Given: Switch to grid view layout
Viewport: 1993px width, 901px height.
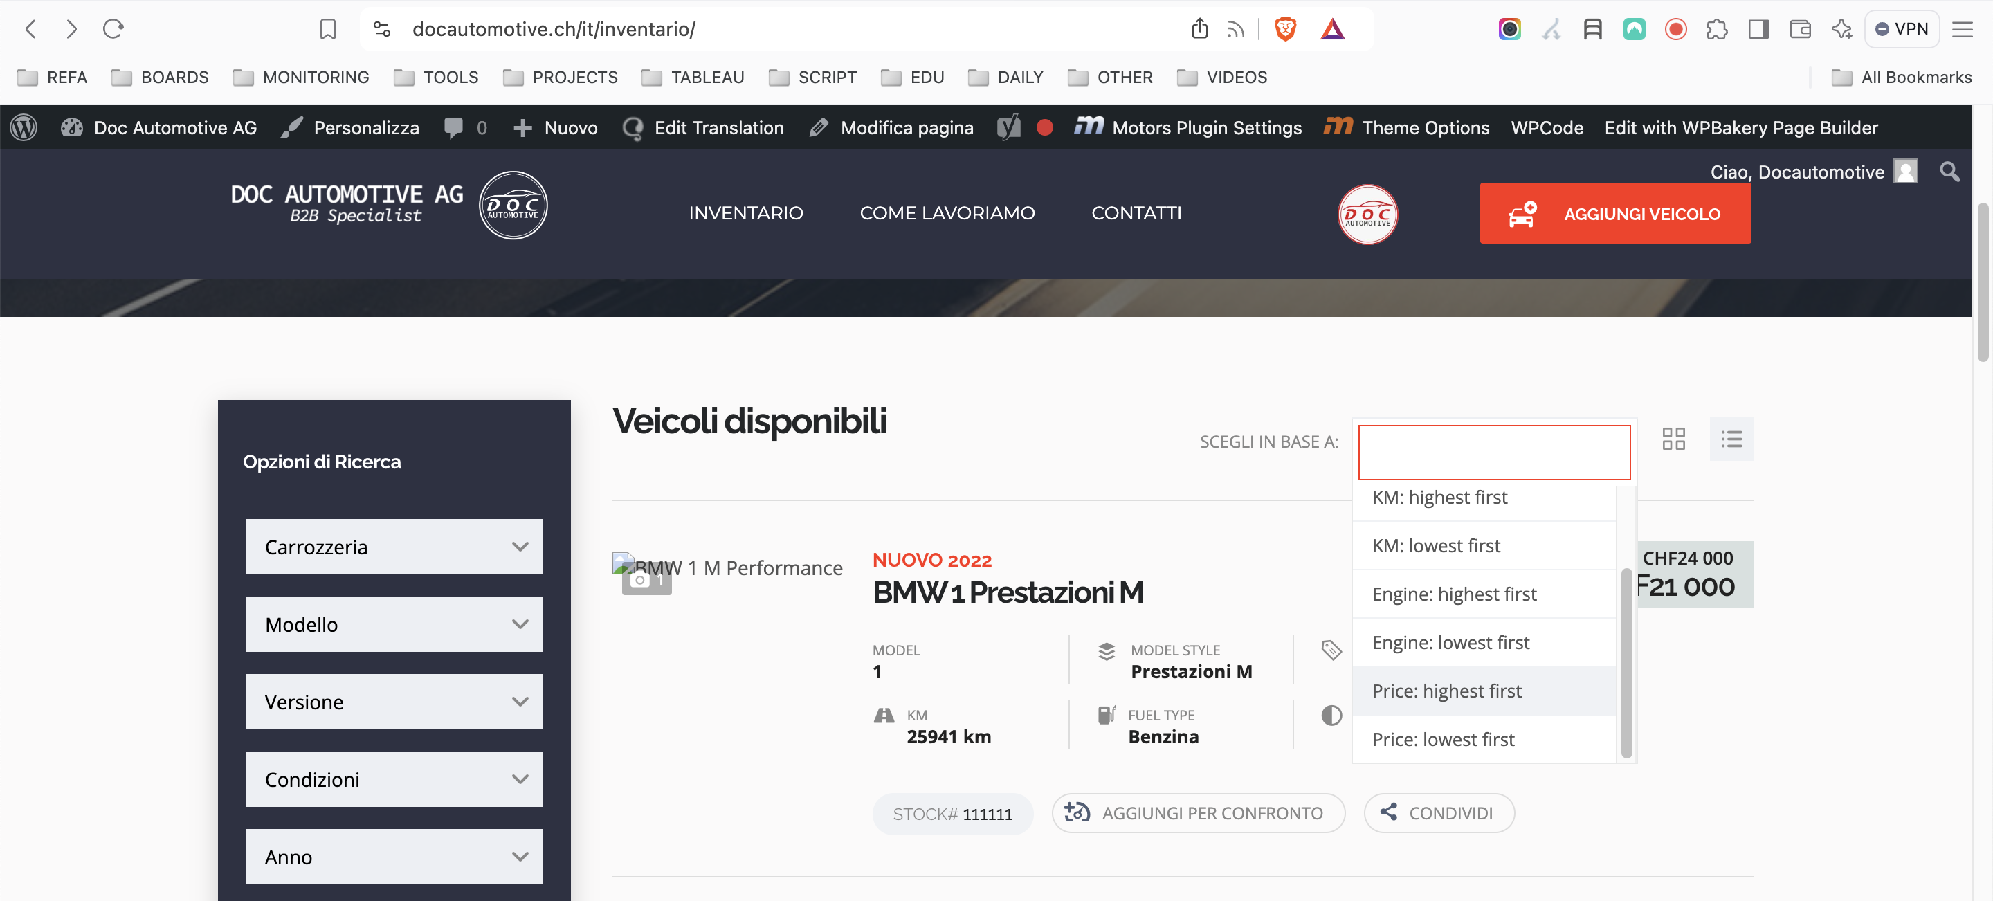Looking at the screenshot, I should coord(1673,439).
